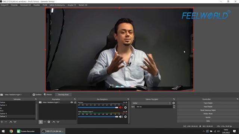Toggle lock on Video Yakalama Aygıtı 5 source
This screenshot has height=134, width=239.
pos(75,102)
